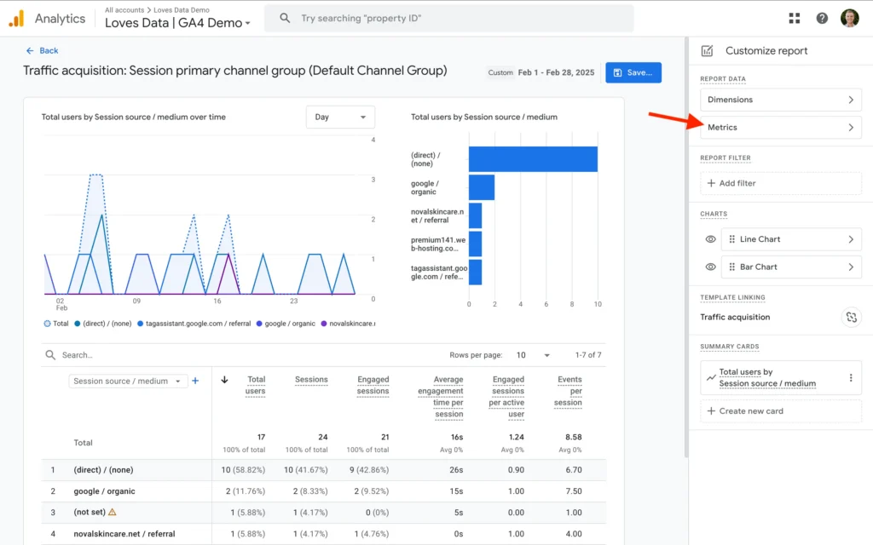Click the sort arrow on Total users column
Image resolution: width=873 pixels, height=545 pixels.
click(223, 380)
